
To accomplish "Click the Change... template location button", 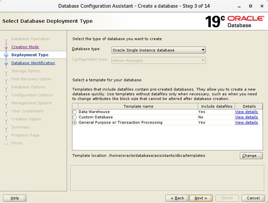I will (251, 156).
